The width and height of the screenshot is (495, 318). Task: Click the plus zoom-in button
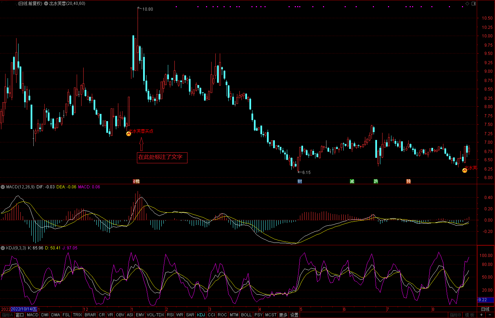click(481, 315)
